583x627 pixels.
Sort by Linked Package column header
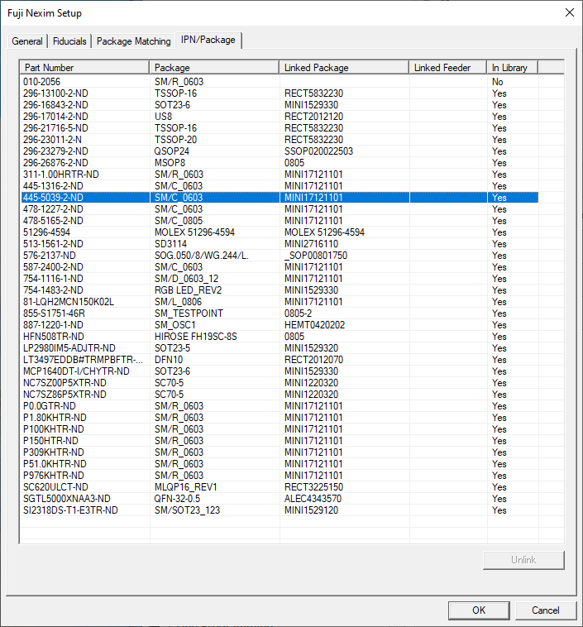[x=344, y=68]
